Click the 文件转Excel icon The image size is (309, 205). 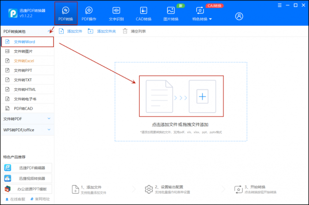[7, 61]
